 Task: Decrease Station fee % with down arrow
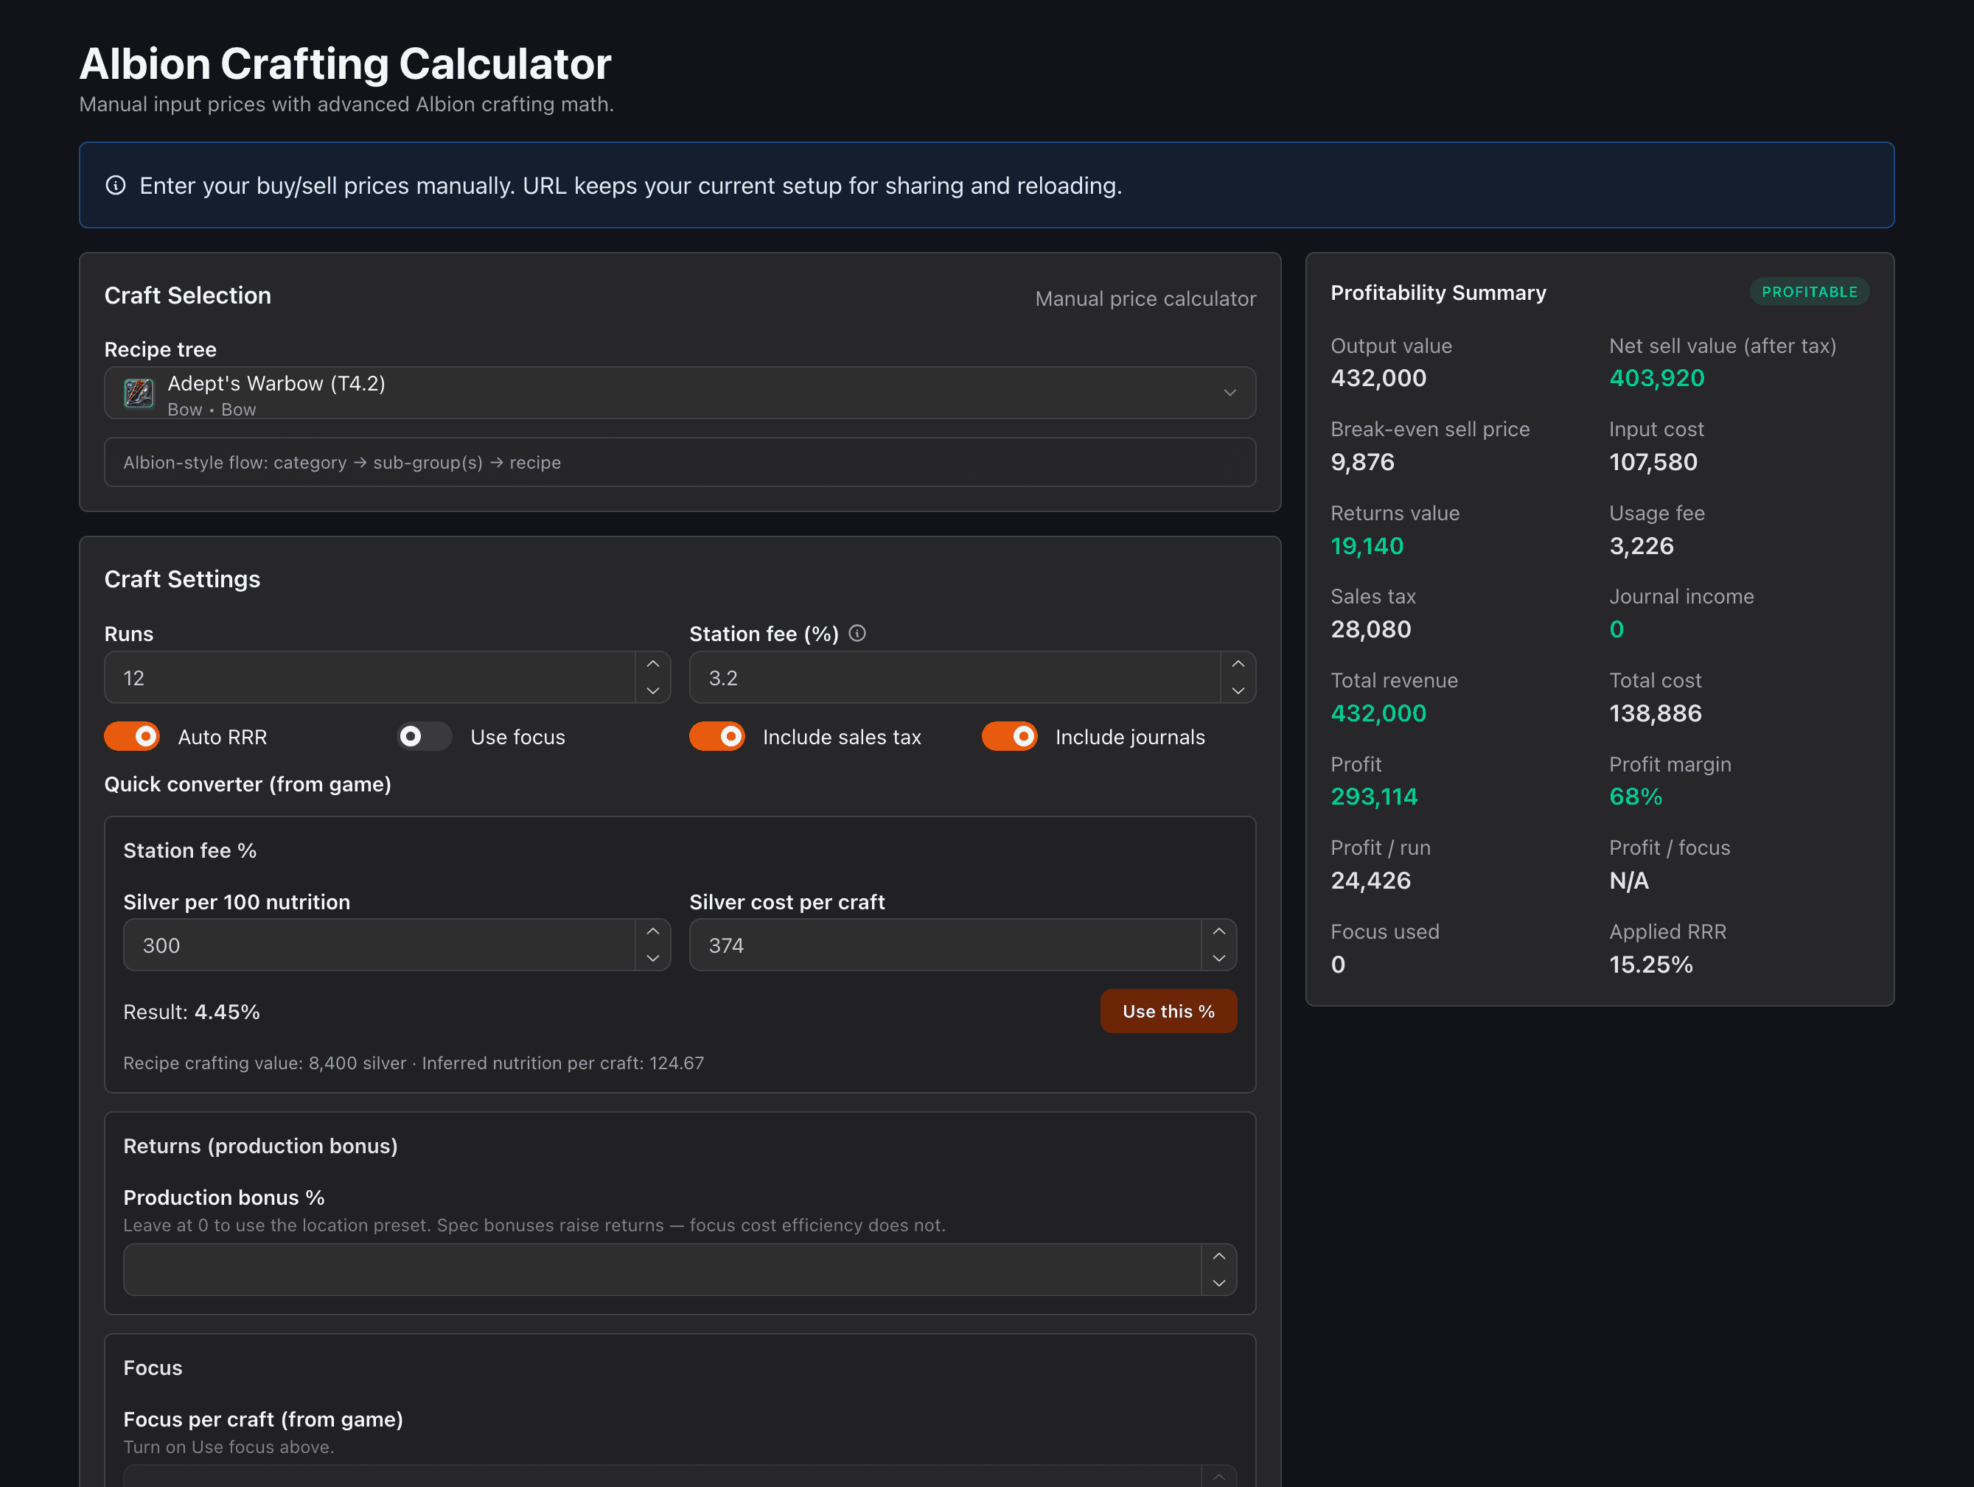1238,690
